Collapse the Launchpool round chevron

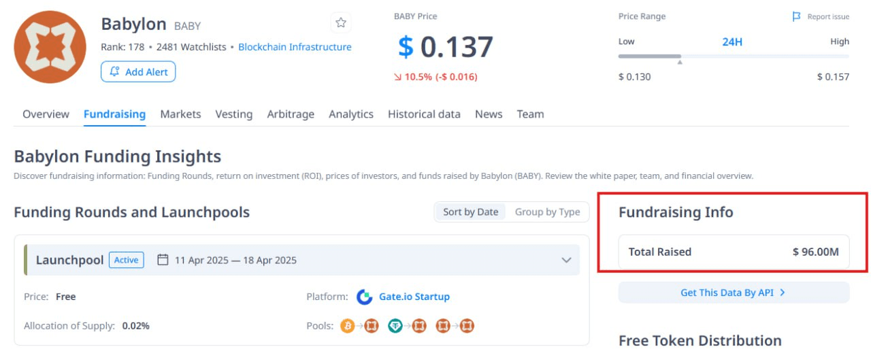(x=566, y=260)
